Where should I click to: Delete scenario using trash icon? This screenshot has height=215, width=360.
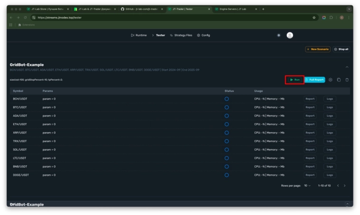pyautogui.click(x=347, y=80)
